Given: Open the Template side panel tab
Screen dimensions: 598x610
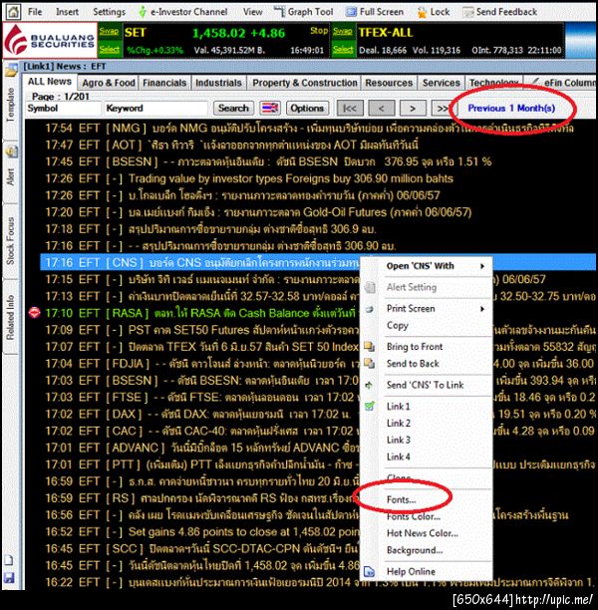Looking at the screenshot, I should [11, 106].
